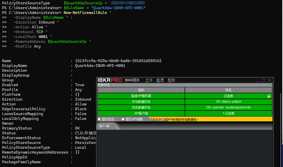Image resolution: width=283 pixels, height=167 pixels.
Task: Click New-NetFirewallRule command in PowerShell
Action: pos(85,13)
